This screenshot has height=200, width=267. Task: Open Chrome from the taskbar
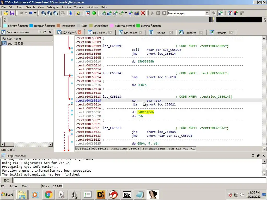pos(49,194)
